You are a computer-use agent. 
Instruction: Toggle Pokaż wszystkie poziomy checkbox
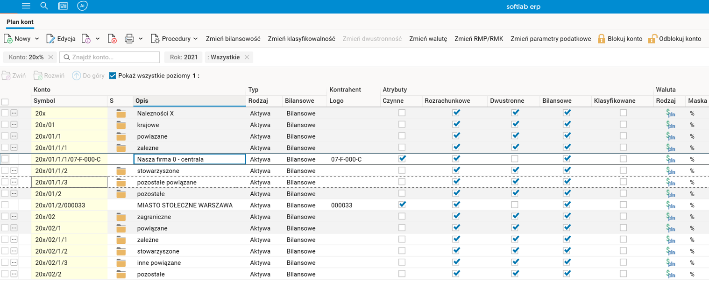tap(113, 76)
